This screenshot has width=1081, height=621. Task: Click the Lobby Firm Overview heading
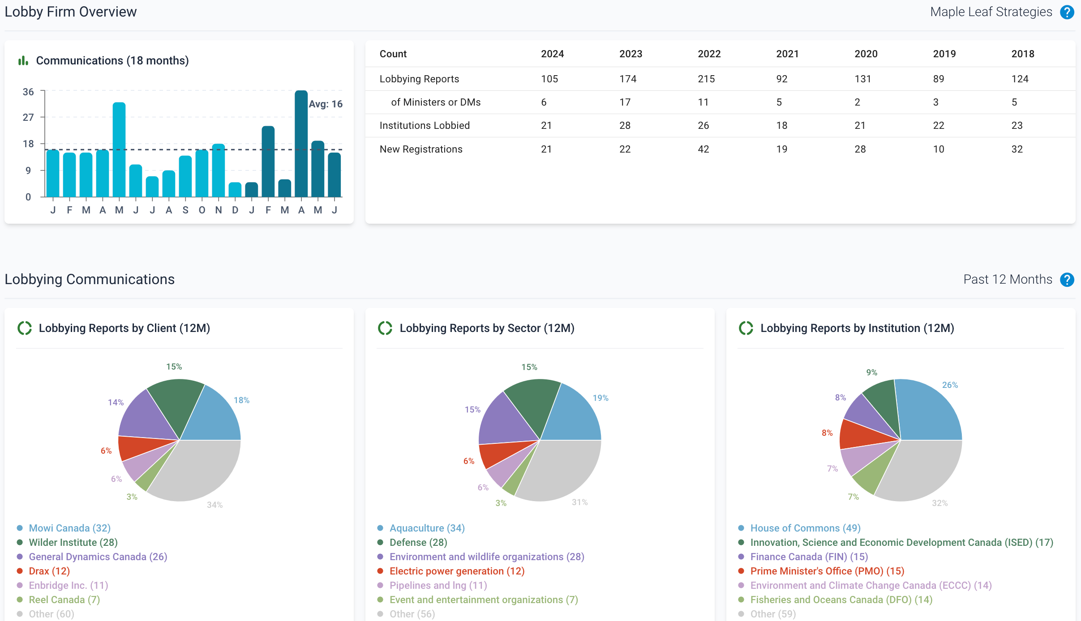(71, 12)
